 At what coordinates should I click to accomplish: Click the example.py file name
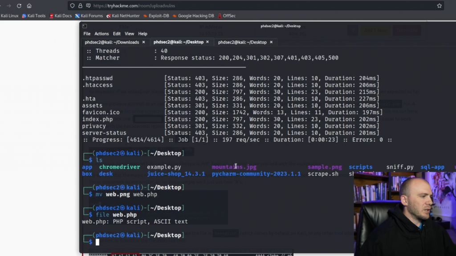click(x=164, y=167)
